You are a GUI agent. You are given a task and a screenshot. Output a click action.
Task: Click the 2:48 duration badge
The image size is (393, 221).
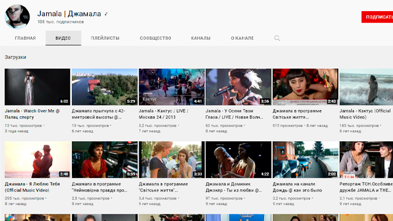point(64,174)
